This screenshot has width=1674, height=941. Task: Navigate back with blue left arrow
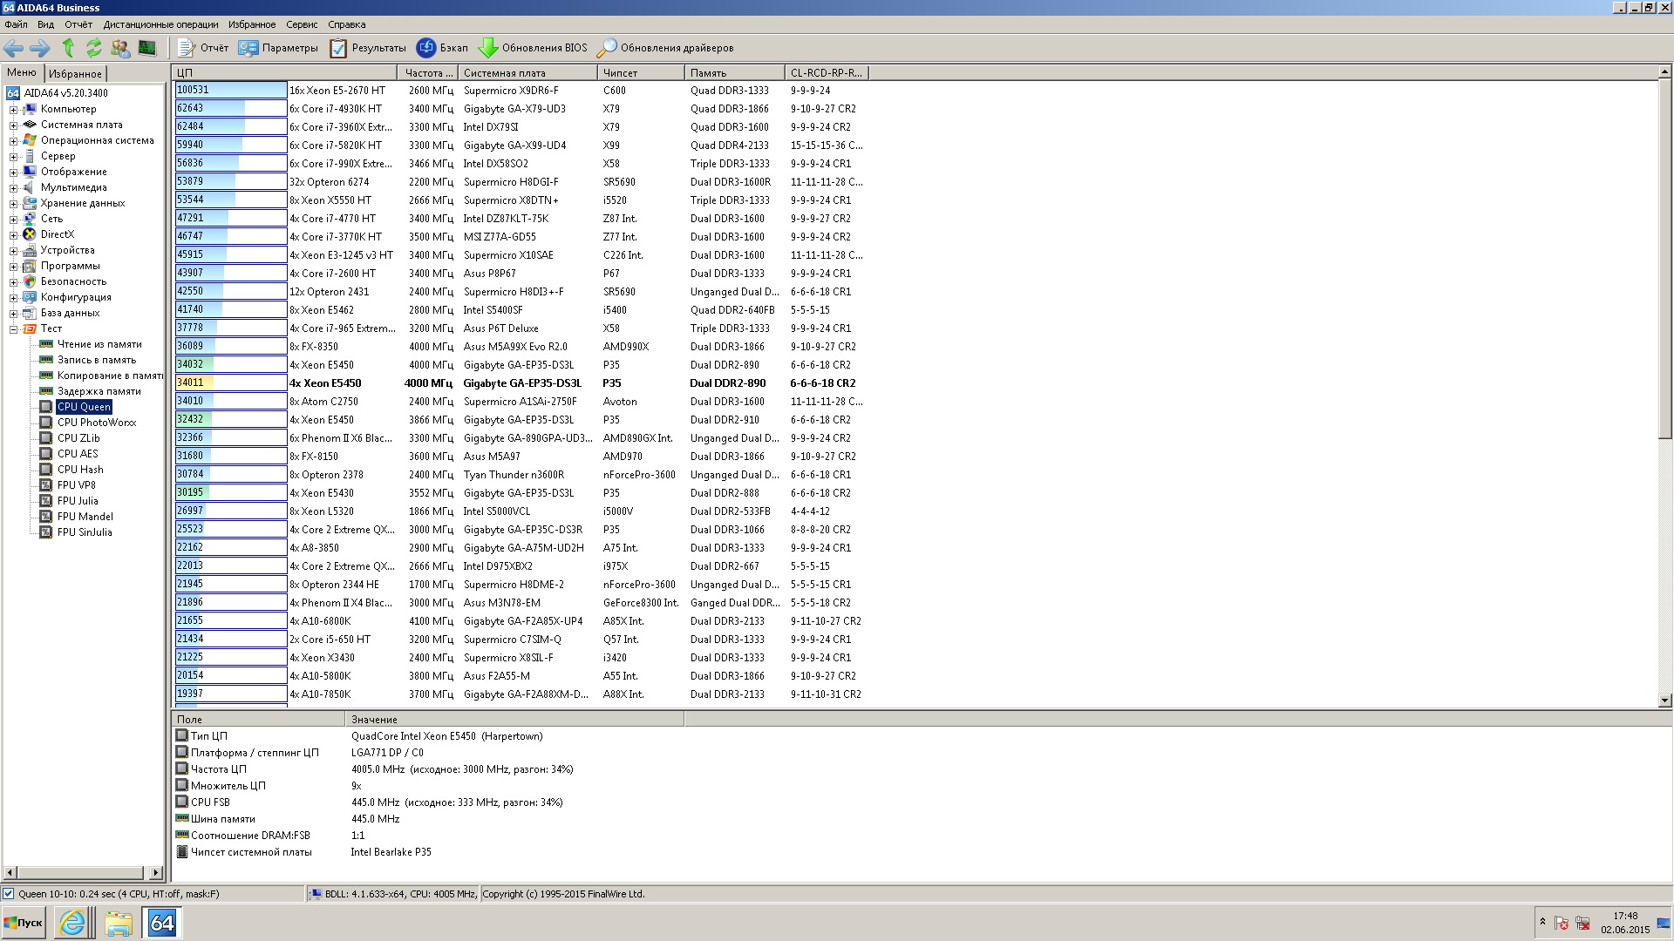tap(14, 48)
